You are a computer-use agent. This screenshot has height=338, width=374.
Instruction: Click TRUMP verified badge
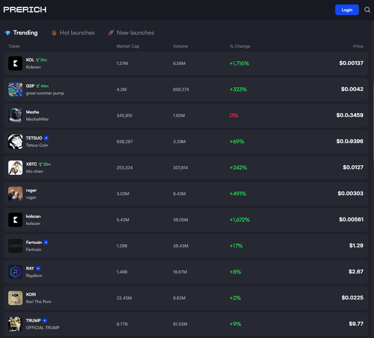(45, 320)
